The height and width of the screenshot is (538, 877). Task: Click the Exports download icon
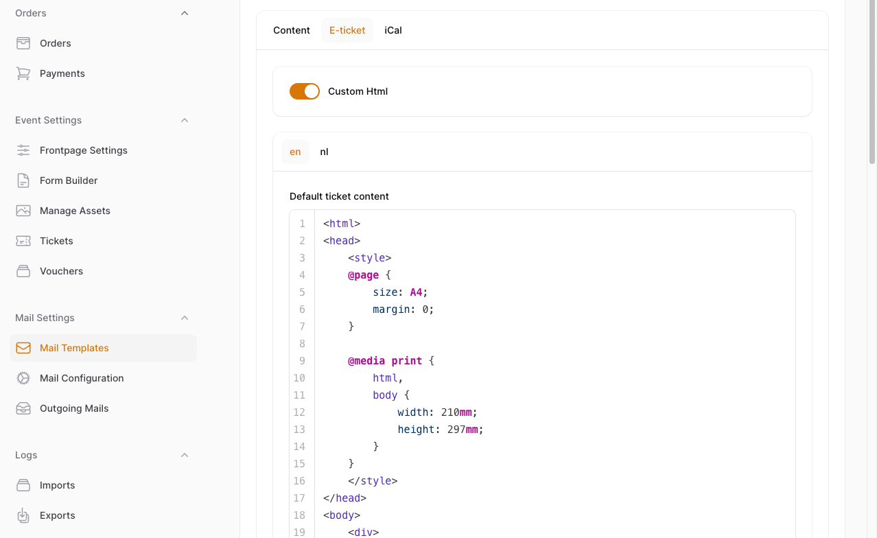(23, 515)
